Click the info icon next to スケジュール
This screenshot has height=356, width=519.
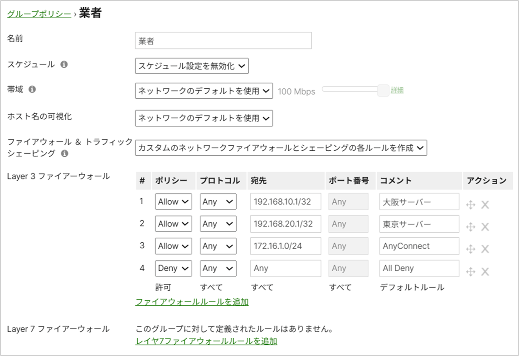point(64,64)
